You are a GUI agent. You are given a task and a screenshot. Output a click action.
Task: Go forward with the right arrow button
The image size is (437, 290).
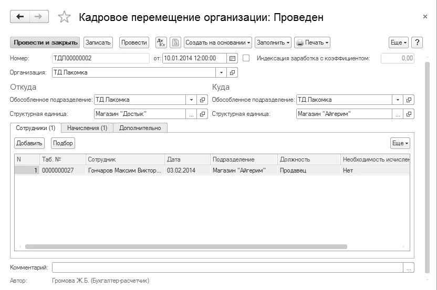tap(39, 17)
